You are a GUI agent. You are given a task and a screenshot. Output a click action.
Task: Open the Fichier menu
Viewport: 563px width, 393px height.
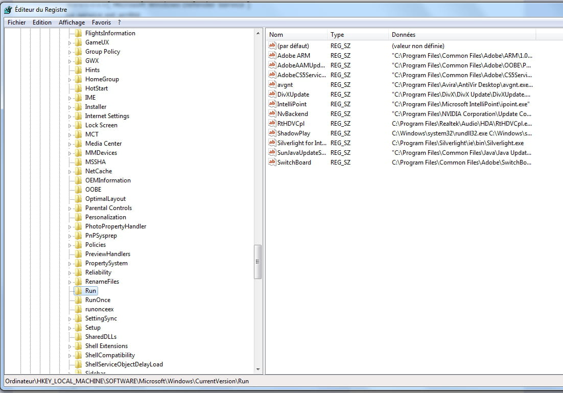coord(16,22)
